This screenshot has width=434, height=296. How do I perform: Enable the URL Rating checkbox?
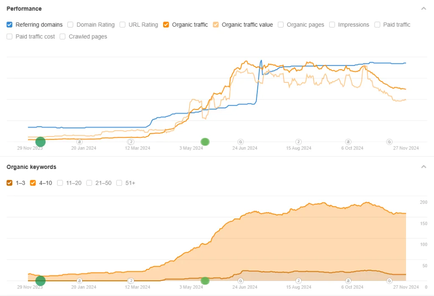tap(122, 25)
